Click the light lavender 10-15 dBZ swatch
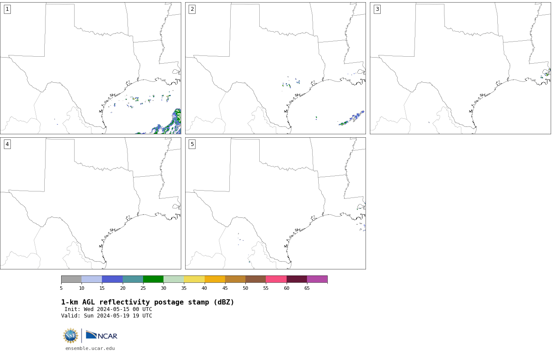The image size is (555, 353). (91, 279)
